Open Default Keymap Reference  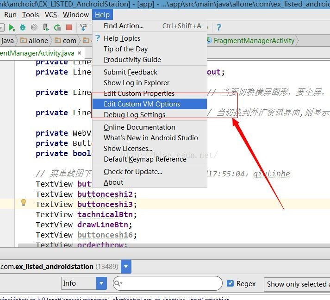point(149,159)
